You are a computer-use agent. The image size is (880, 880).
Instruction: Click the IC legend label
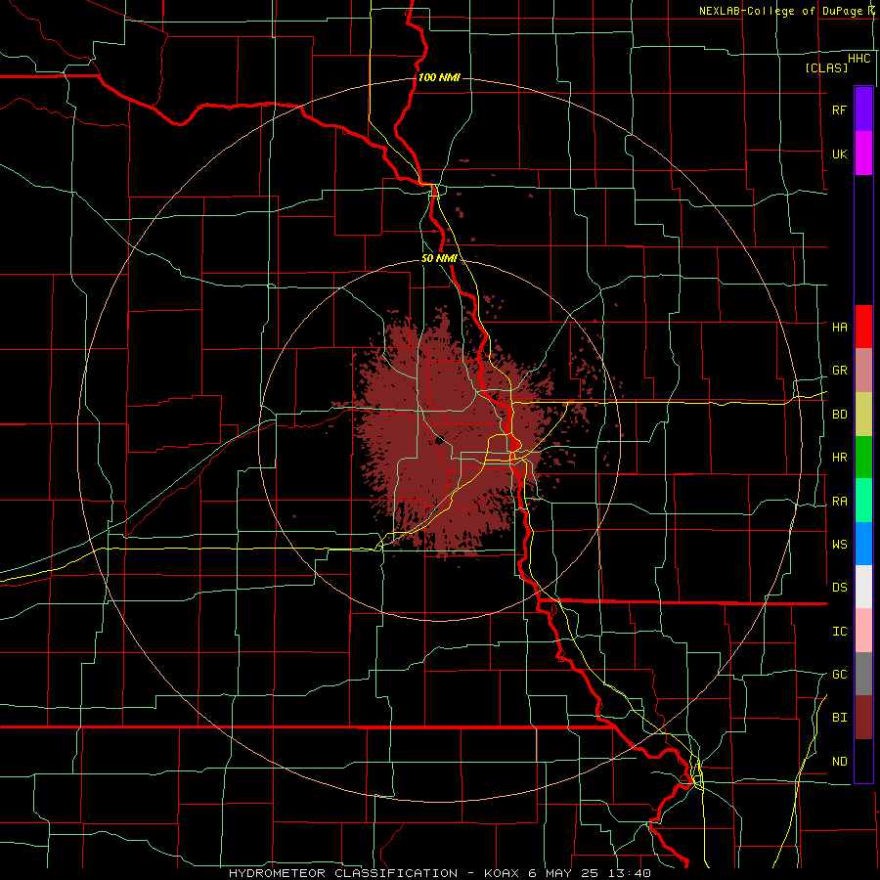839,631
